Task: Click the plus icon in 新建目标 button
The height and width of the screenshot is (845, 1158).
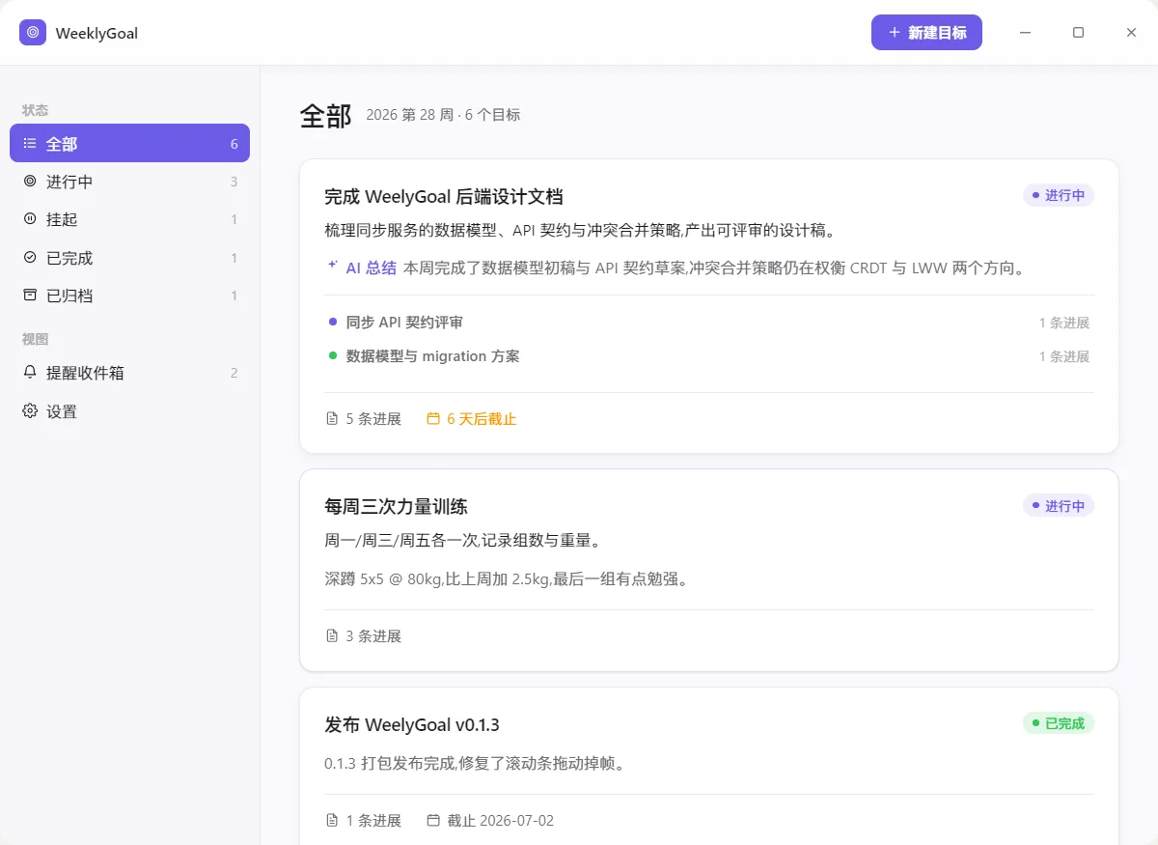Action: (x=894, y=32)
